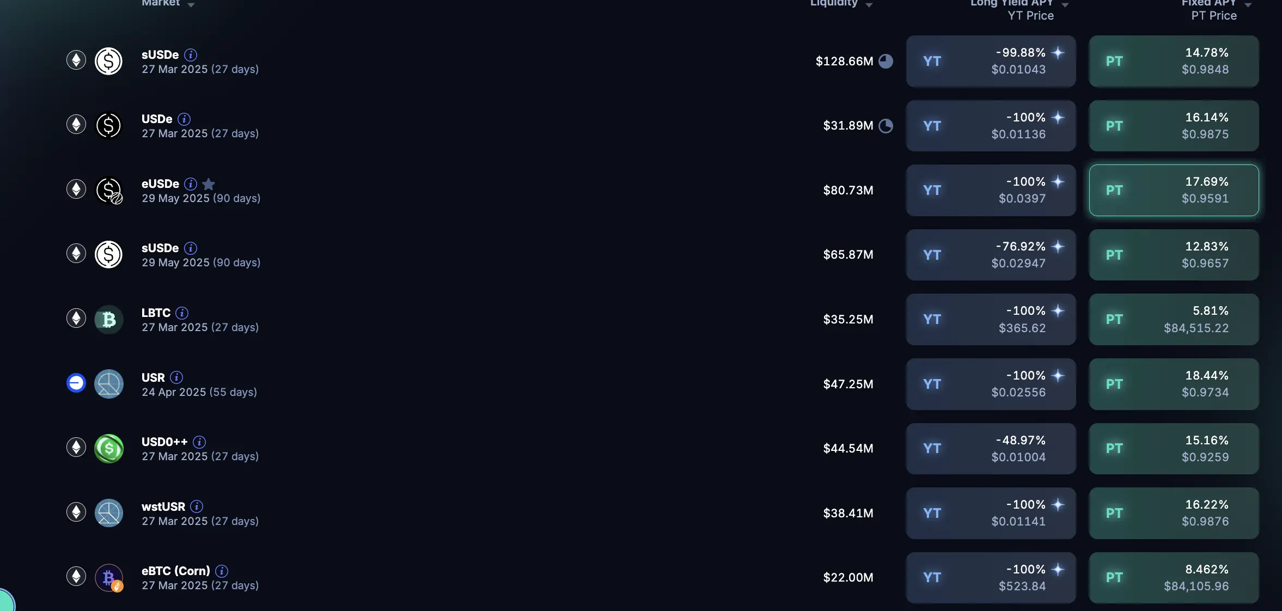Open the eUSDe PT button at 17.69%
1282x611 pixels.
[x=1174, y=190]
